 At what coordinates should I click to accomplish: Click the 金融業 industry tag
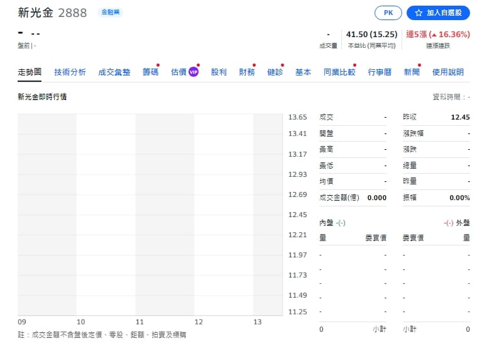[111, 13]
